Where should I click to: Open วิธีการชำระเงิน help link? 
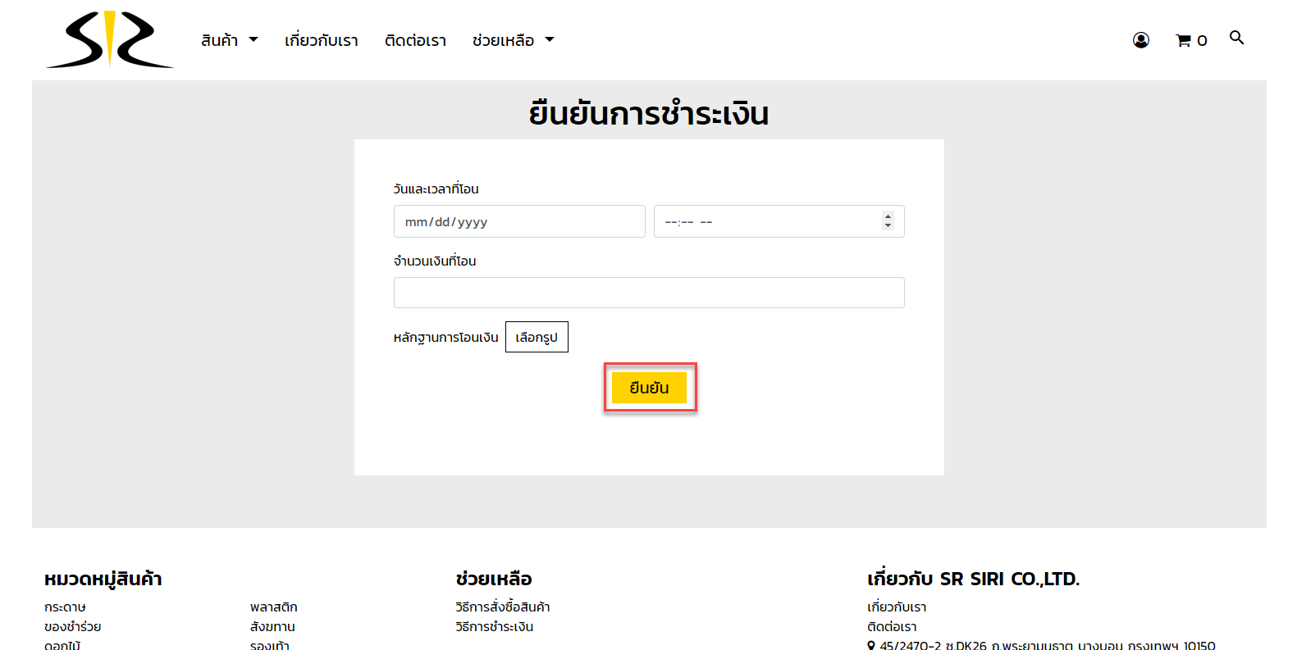coord(494,627)
